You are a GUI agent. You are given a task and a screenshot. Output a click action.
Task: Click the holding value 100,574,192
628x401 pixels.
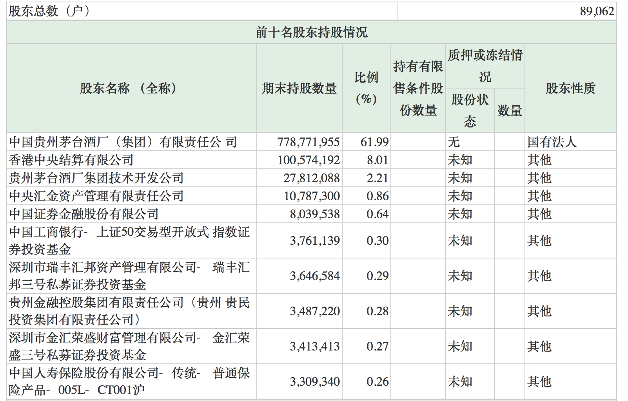click(309, 160)
